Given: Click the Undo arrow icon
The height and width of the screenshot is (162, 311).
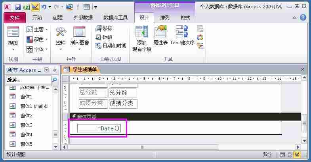Looking at the screenshot, I should 44,8.
